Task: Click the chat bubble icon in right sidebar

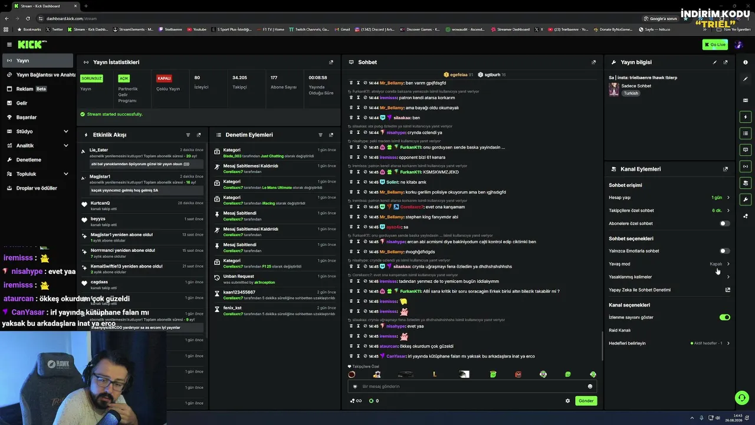Action: tap(746, 150)
